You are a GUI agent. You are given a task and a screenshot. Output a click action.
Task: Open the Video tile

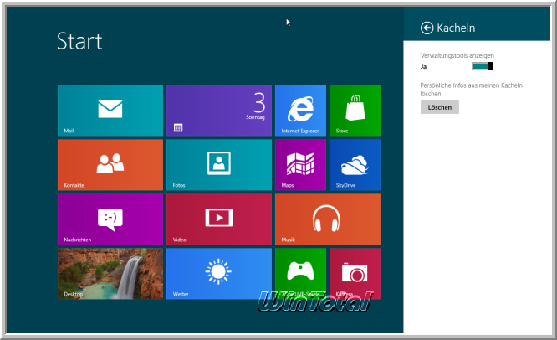pos(219,219)
